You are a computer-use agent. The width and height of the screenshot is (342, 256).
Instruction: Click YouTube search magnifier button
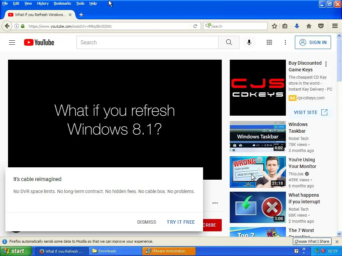229,42
